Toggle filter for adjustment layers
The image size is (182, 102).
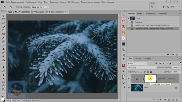tap(160, 63)
